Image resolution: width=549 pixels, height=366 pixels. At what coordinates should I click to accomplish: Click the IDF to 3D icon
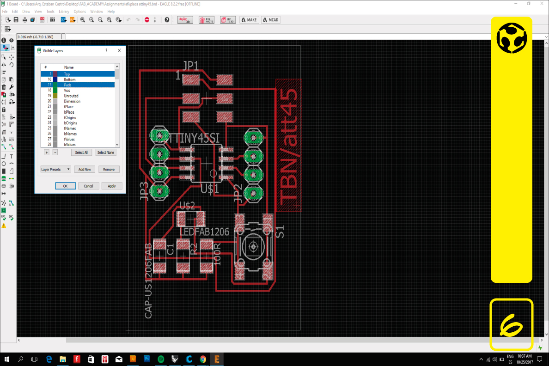tap(228, 20)
